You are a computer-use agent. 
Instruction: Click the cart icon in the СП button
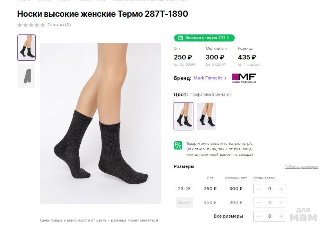click(x=180, y=38)
